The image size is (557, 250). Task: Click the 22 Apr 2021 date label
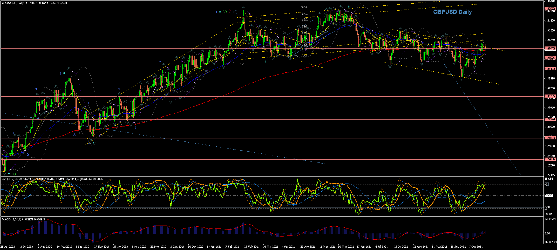[308, 246]
